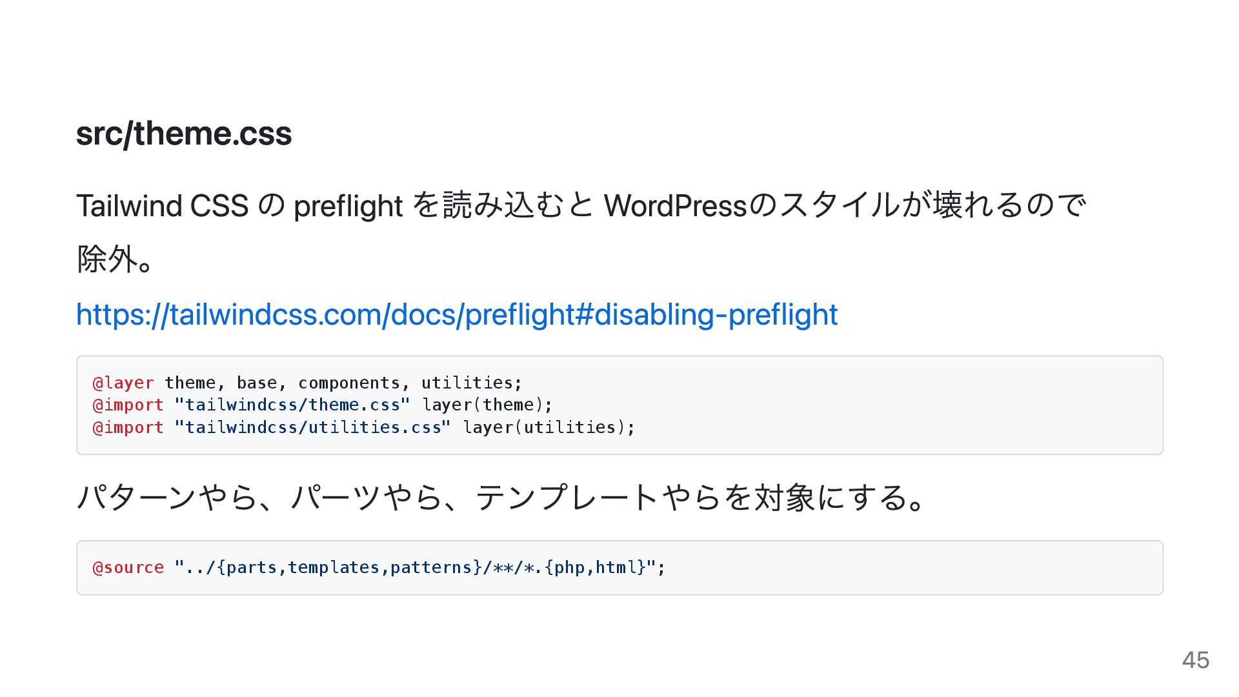The width and height of the screenshot is (1239, 697).
Task: Click the word WordPress in the paragraph
Action: [676, 206]
